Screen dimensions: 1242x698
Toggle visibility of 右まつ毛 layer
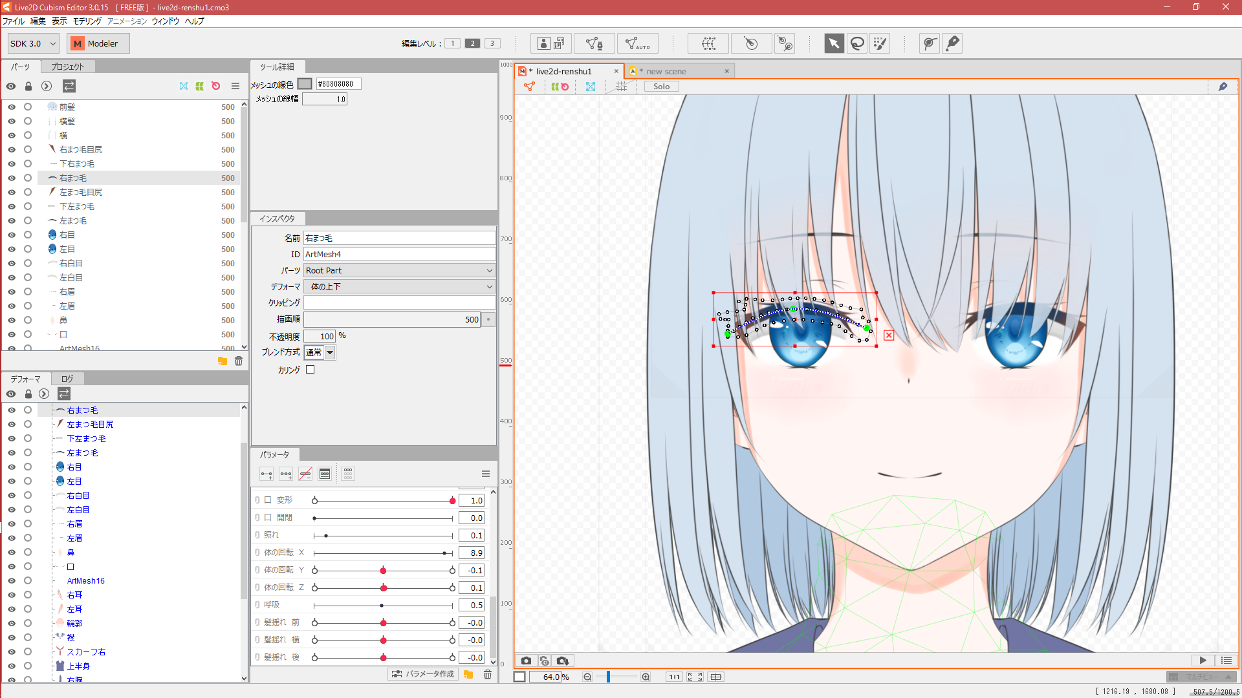point(11,178)
